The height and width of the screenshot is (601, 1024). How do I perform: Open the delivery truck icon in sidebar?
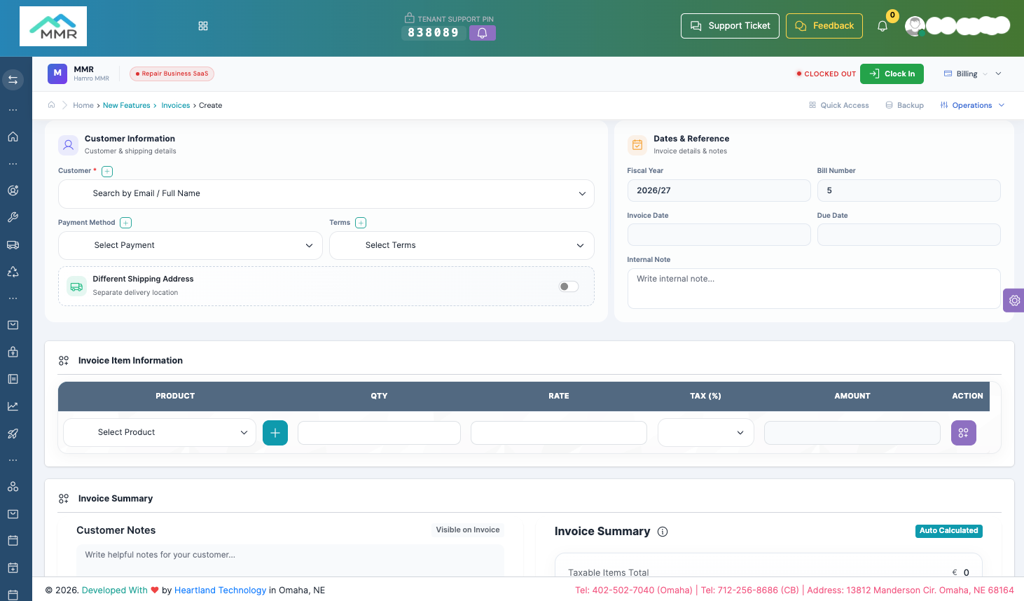[13, 244]
